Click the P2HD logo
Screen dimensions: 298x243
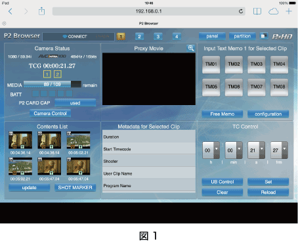tap(282, 36)
